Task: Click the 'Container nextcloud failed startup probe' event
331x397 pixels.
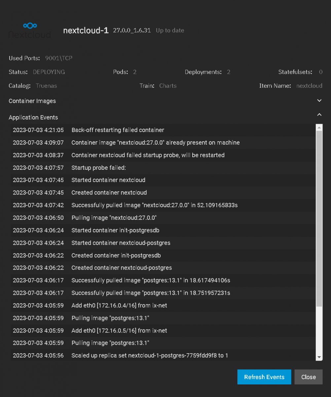Action: click(148, 155)
